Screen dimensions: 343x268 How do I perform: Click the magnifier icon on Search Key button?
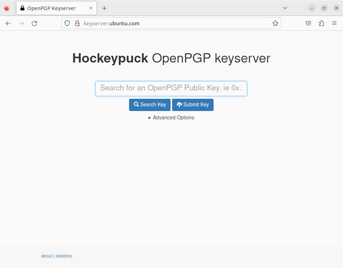pos(136,105)
